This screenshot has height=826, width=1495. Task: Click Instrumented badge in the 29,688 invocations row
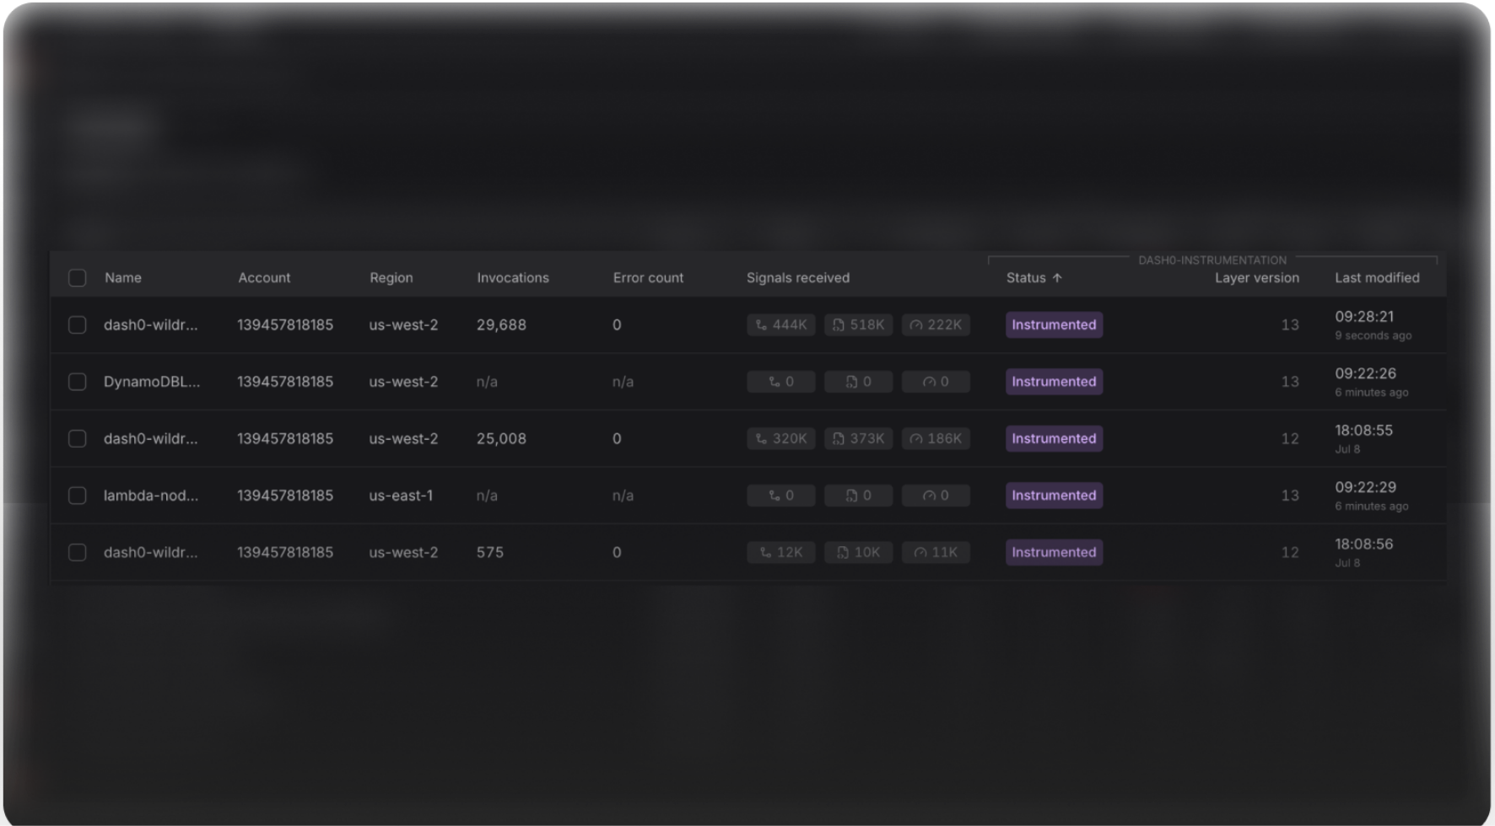pos(1054,325)
